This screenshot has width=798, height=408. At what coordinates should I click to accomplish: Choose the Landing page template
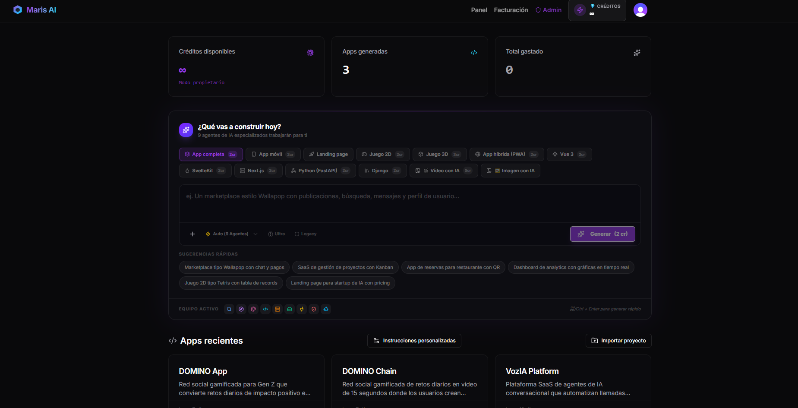pos(328,155)
